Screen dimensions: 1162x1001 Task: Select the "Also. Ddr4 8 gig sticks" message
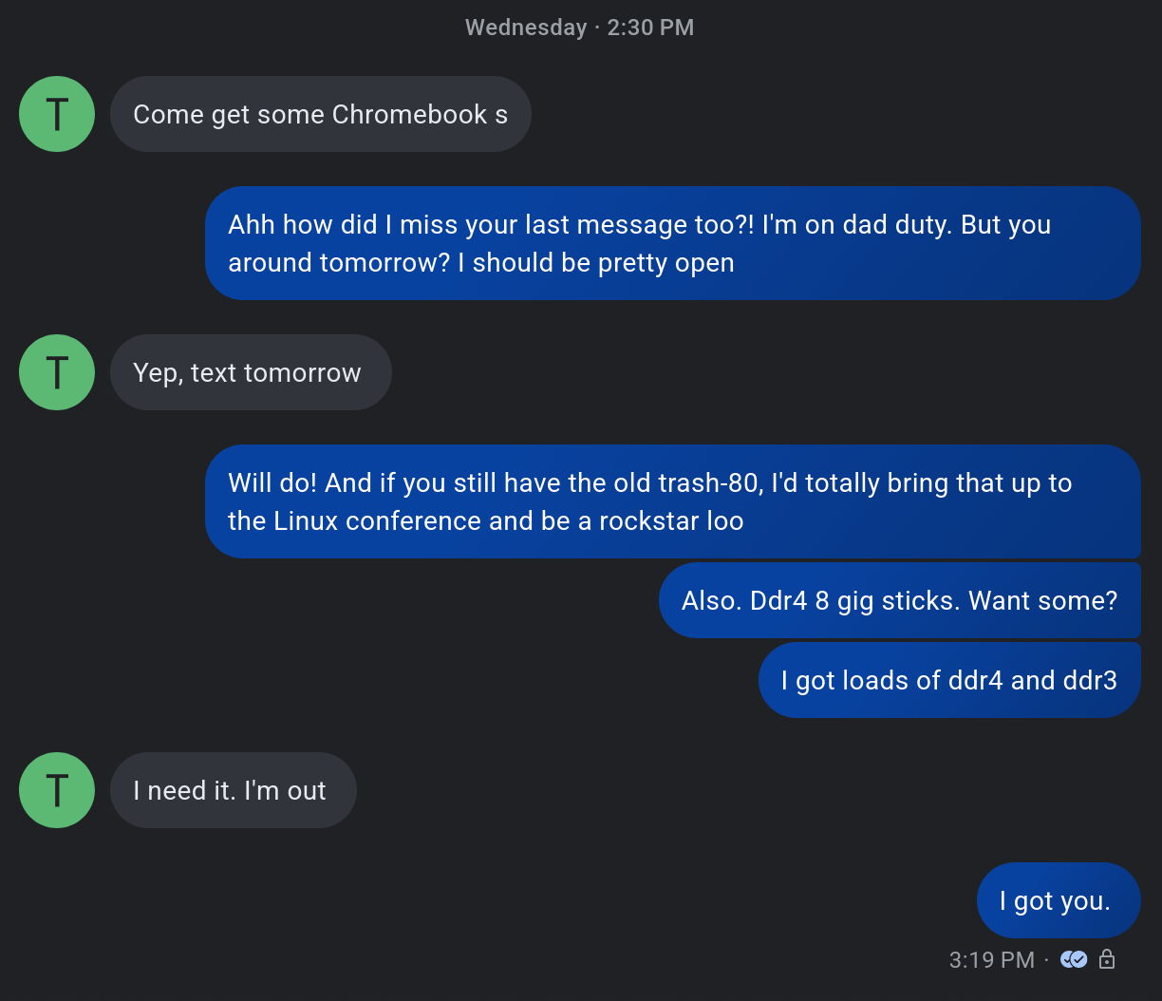pyautogui.click(x=899, y=600)
